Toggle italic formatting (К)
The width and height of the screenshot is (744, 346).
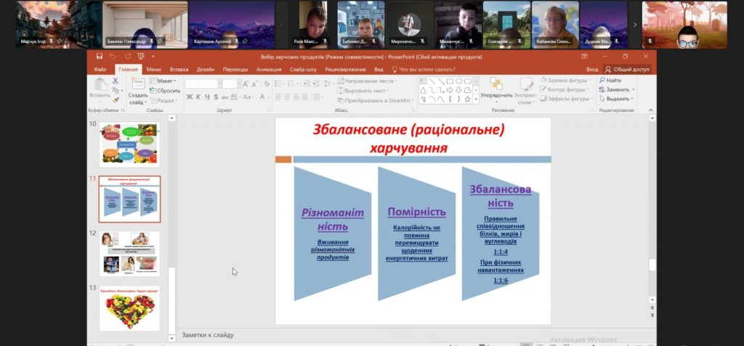198,97
